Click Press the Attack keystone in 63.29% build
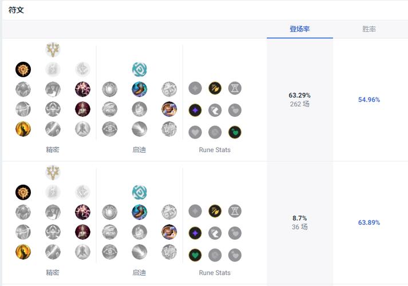The image size is (408, 286). tap(23, 70)
